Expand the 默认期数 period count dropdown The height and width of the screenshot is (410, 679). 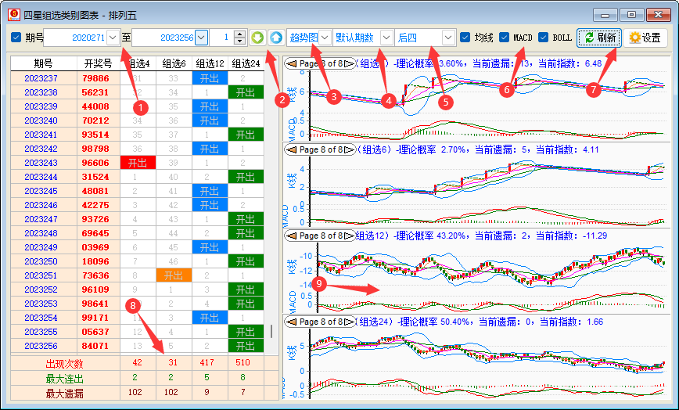pos(386,38)
